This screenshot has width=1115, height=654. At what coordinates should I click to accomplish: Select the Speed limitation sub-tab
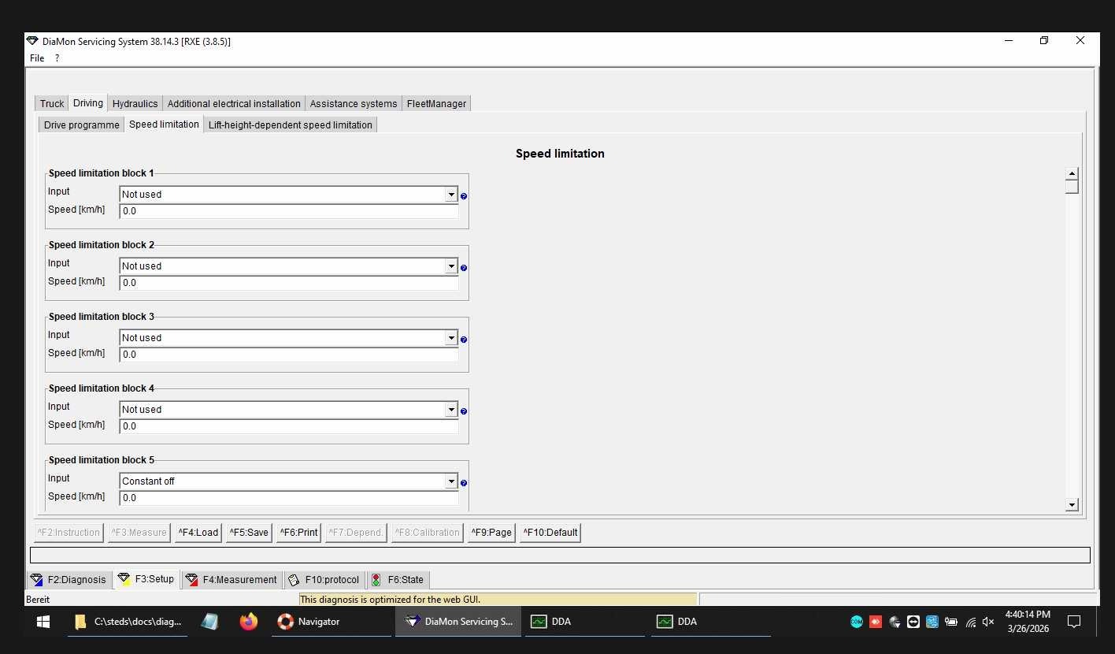pos(164,124)
